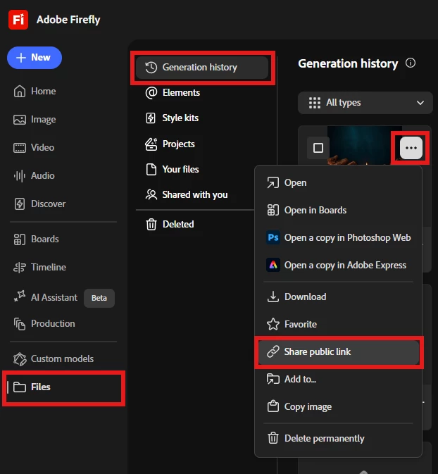Choose Open in Boards menu entry
Screen dimensions: 438x474
click(338, 210)
